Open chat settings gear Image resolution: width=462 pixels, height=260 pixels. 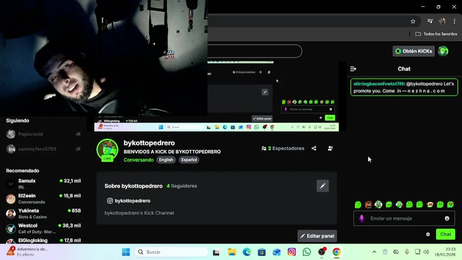tap(428, 234)
